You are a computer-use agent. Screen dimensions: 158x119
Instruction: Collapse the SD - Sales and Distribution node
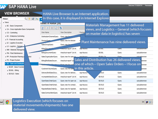pos(6,64)
